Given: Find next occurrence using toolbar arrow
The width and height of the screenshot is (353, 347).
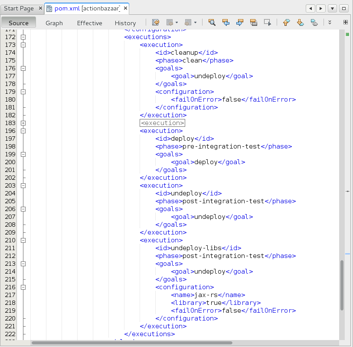Looking at the screenshot, I should pyautogui.click(x=239, y=23).
